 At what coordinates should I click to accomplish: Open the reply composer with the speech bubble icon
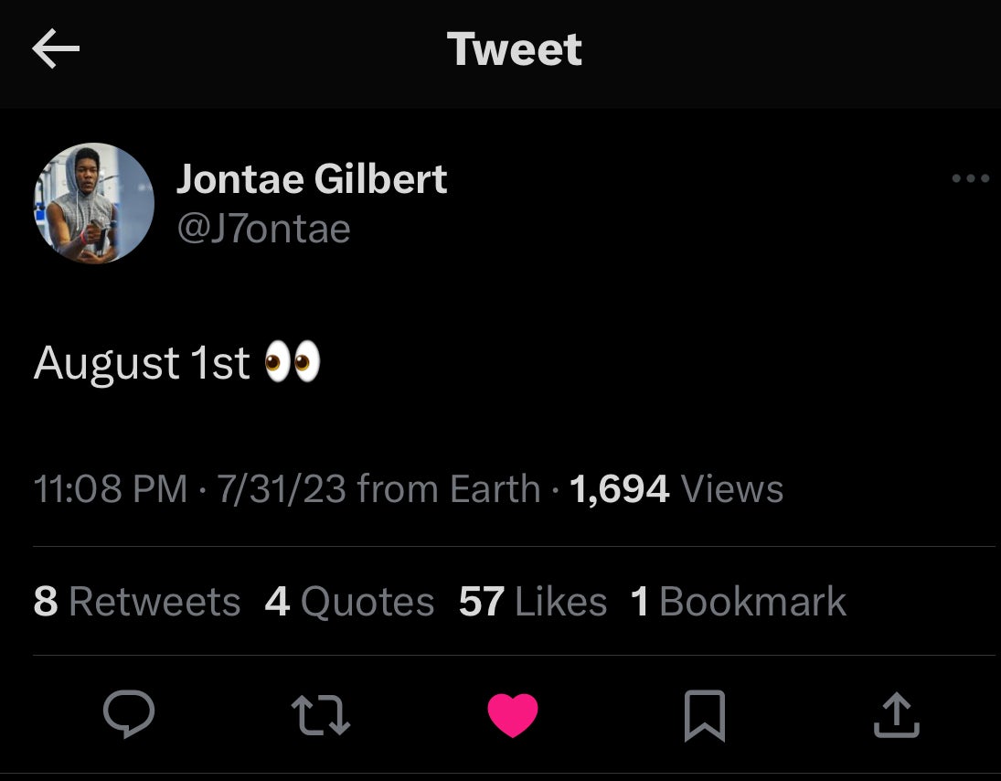click(129, 716)
